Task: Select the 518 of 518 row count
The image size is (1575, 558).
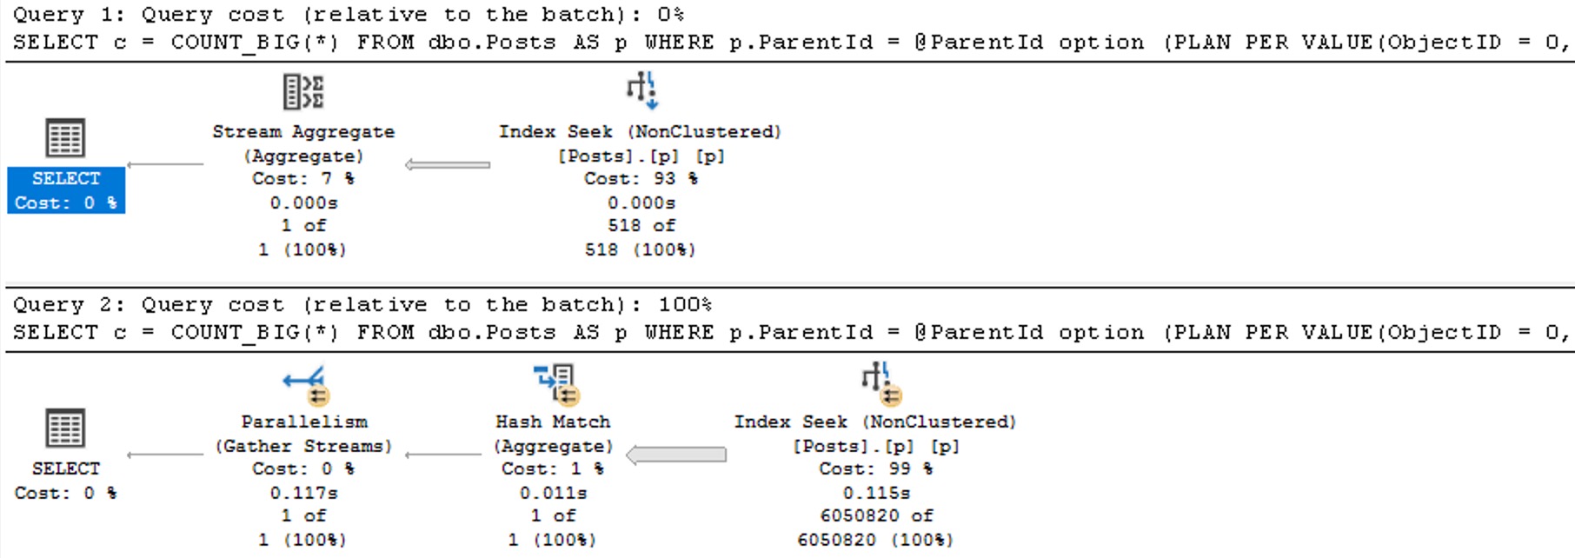Action: [641, 237]
